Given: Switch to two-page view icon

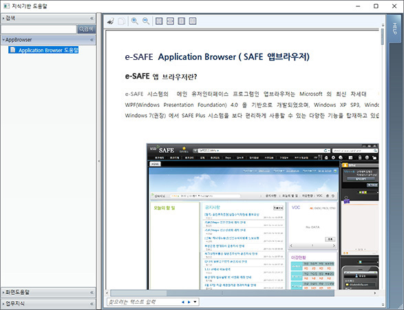Looking at the screenshot, I should click(x=193, y=21).
